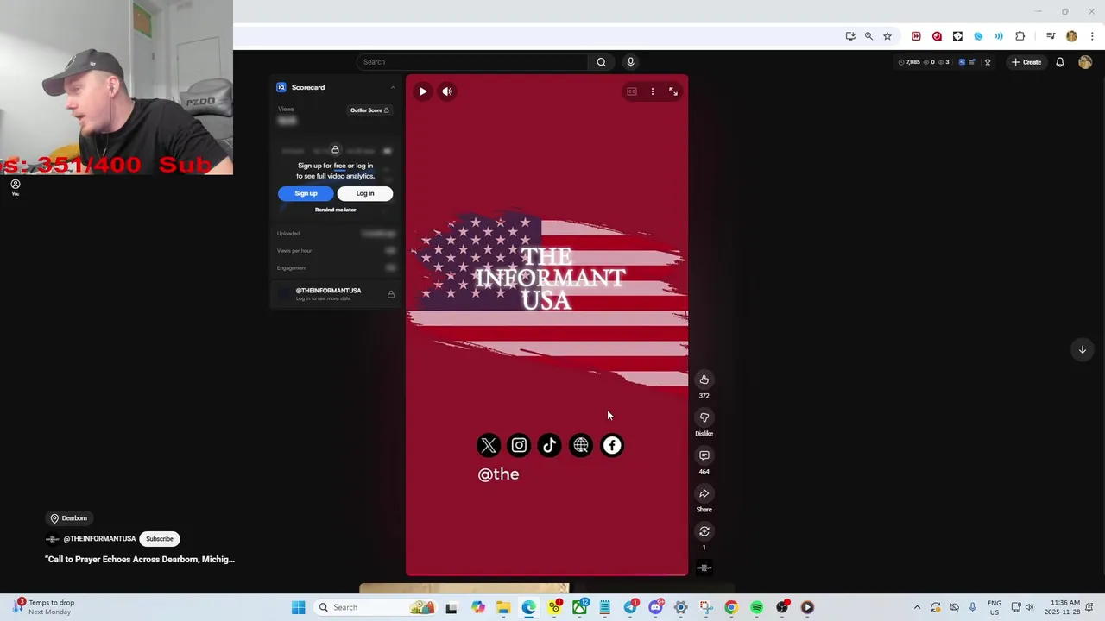Open Chrome three-dot menu

1092,36
